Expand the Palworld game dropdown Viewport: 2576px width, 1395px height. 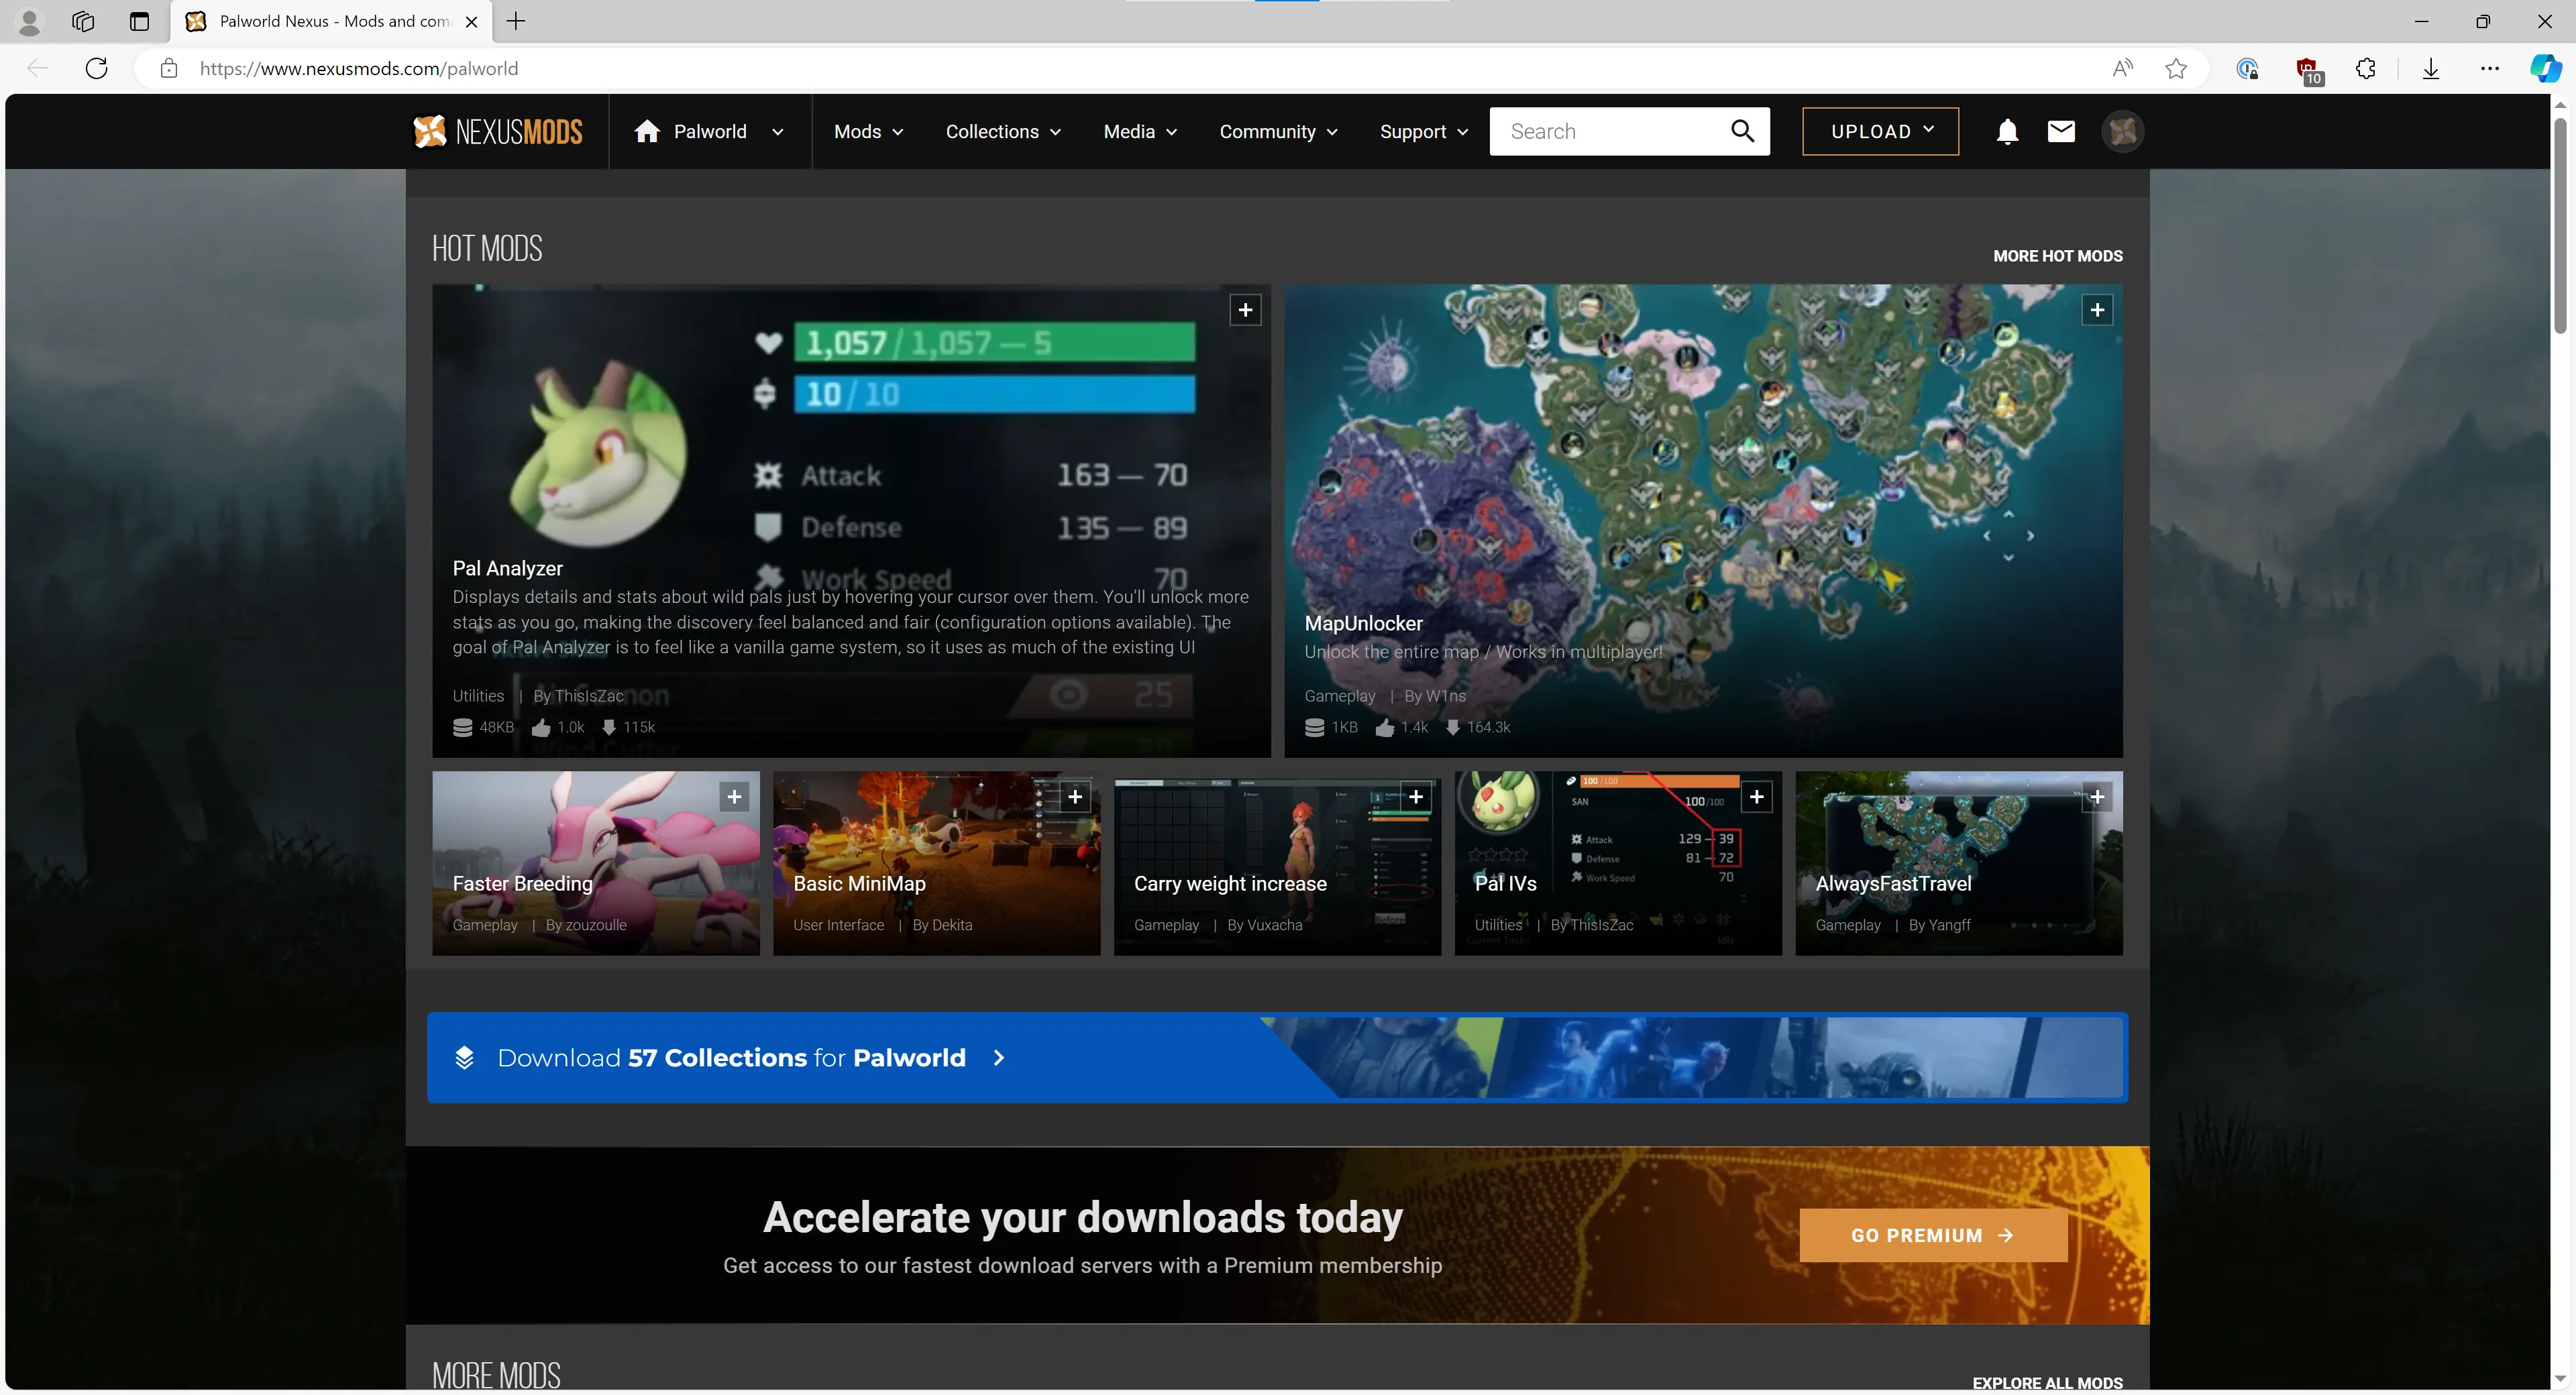pyautogui.click(x=777, y=132)
